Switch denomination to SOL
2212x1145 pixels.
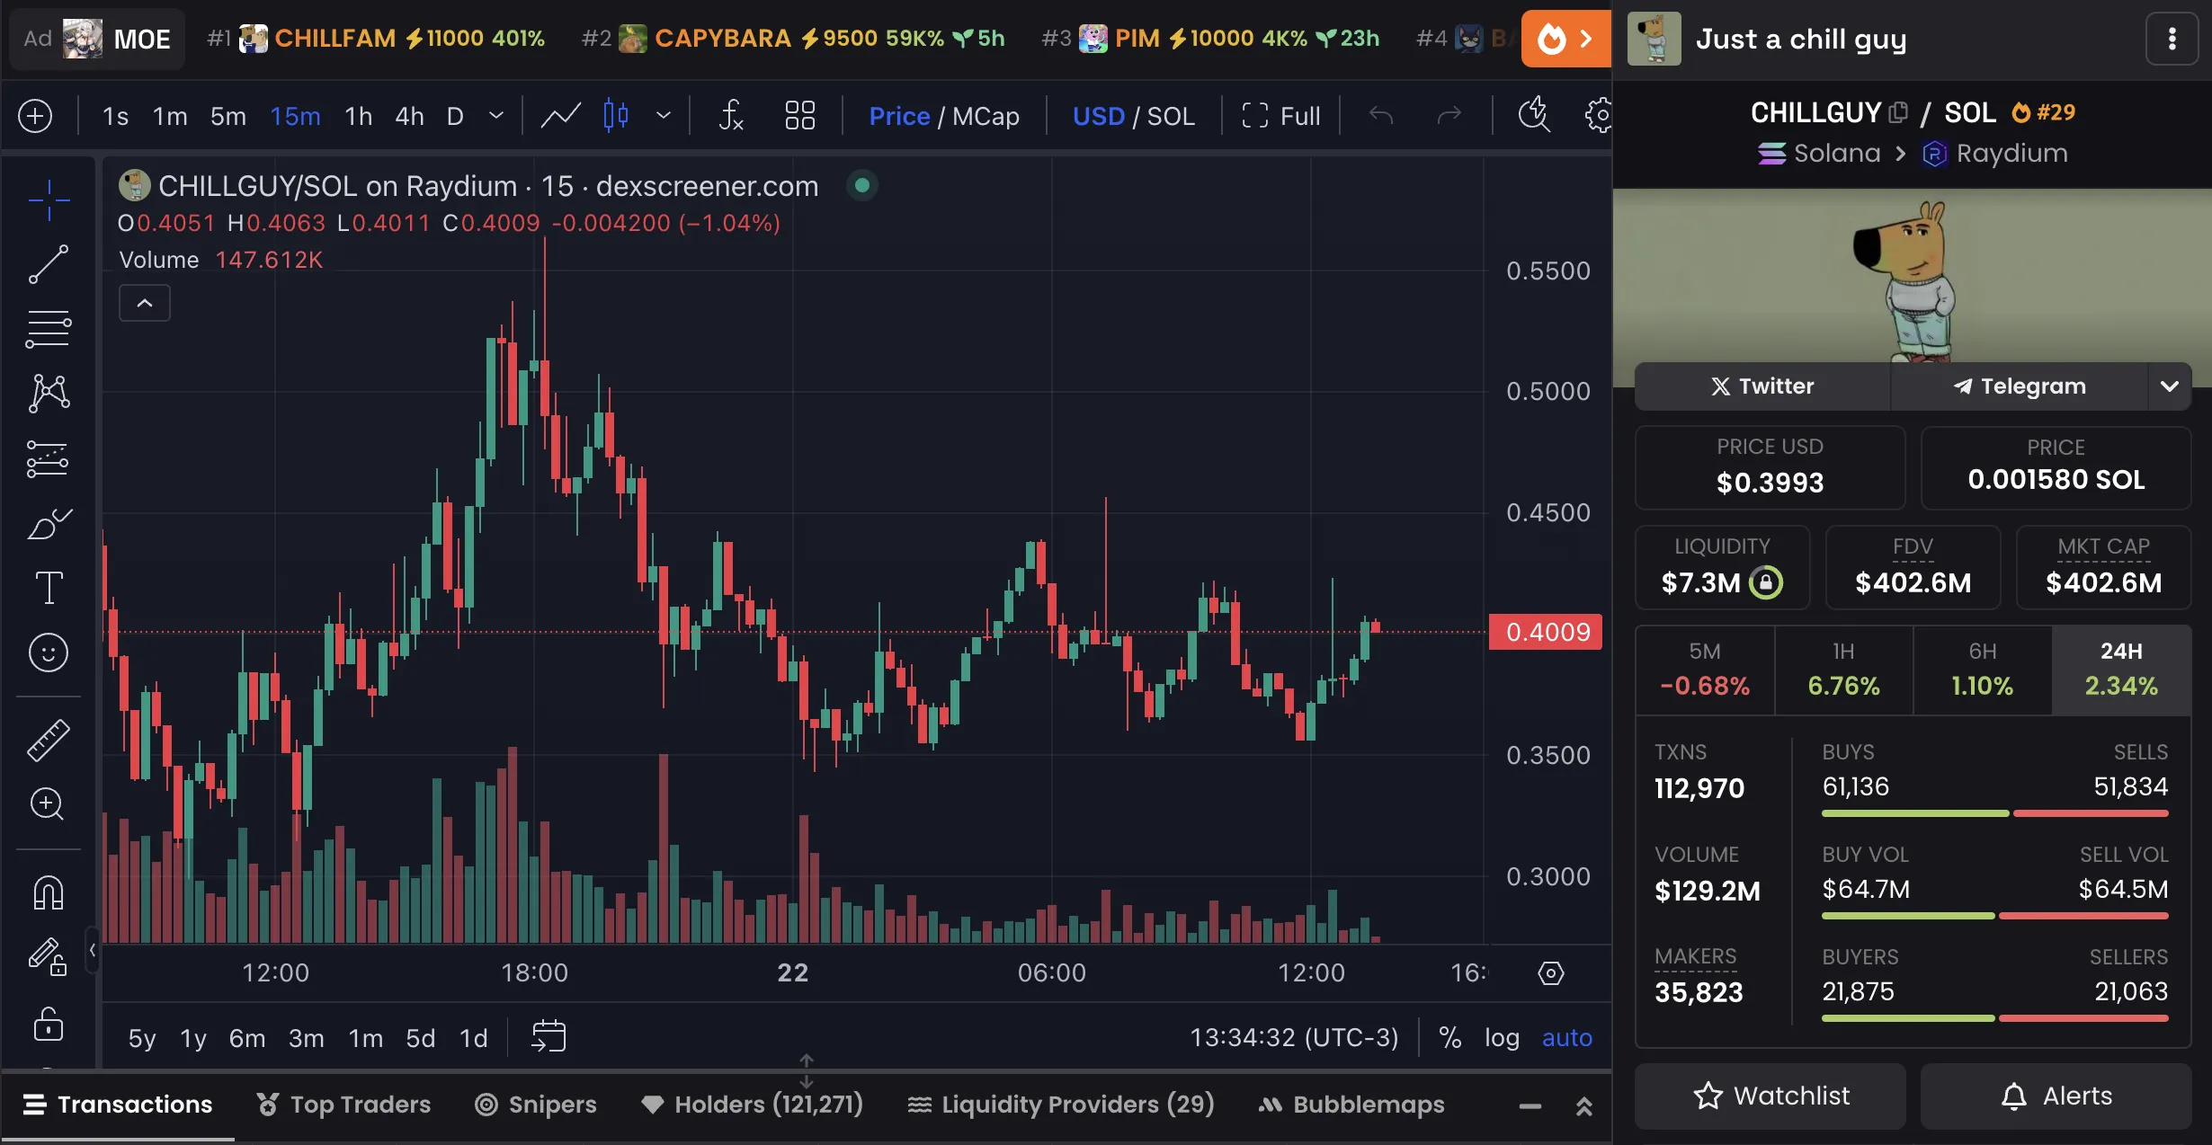[x=1171, y=116]
